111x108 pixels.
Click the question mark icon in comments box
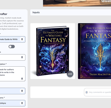(x=86, y=92)
